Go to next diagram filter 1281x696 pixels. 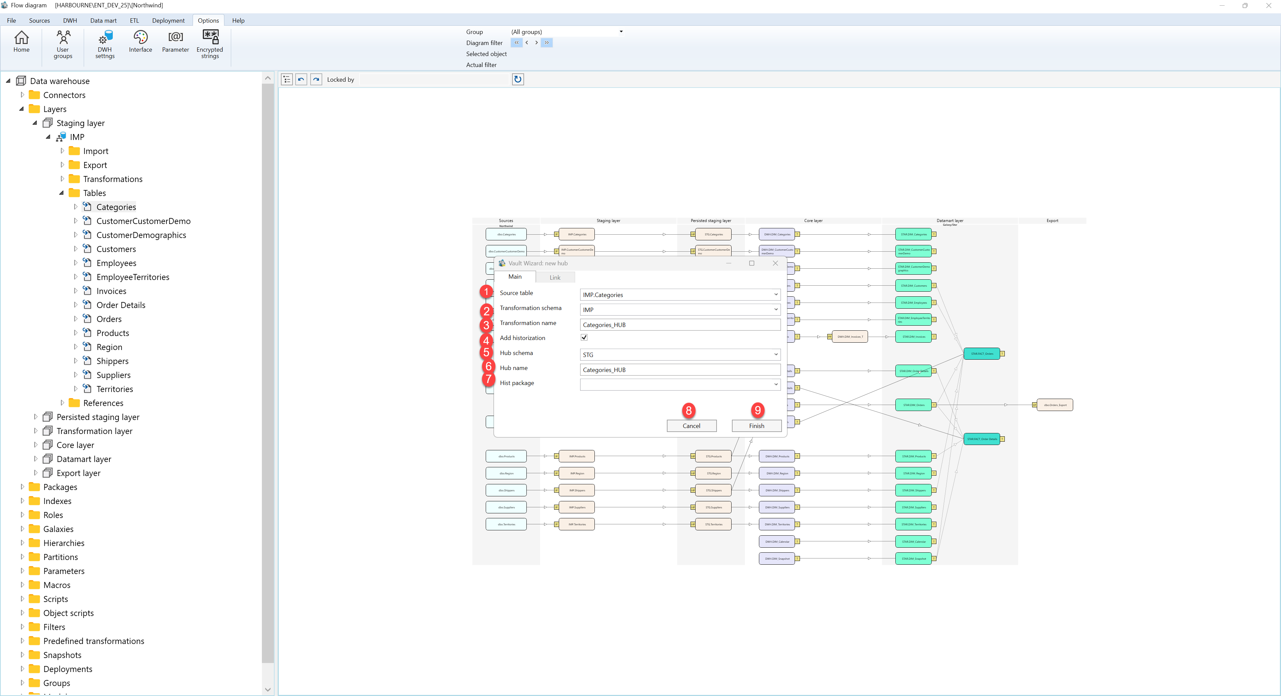pyautogui.click(x=536, y=43)
